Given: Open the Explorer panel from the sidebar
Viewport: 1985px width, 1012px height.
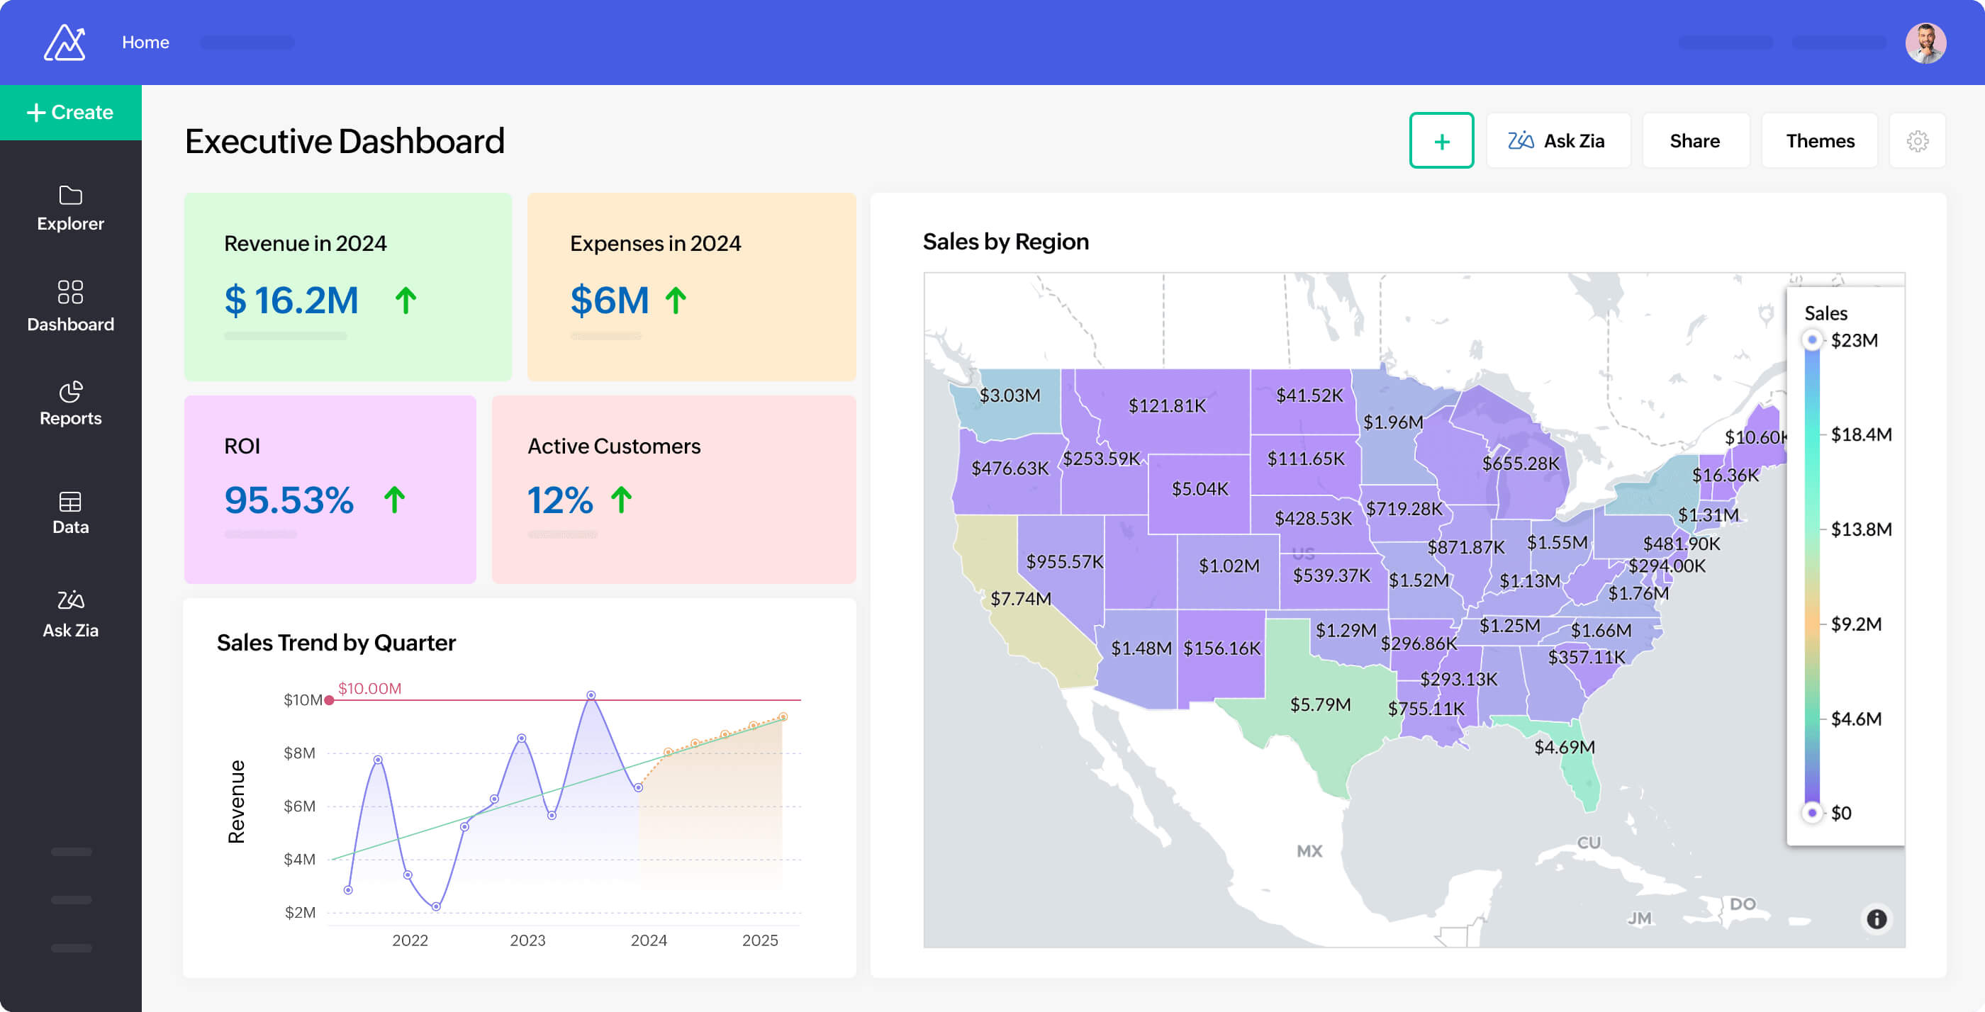Looking at the screenshot, I should pos(69,208).
